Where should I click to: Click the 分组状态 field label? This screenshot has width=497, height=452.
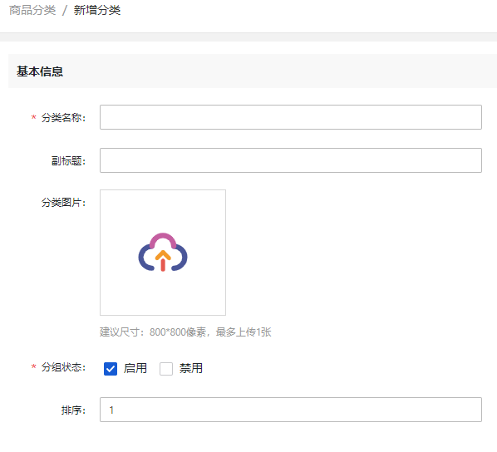pyautogui.click(x=63, y=367)
